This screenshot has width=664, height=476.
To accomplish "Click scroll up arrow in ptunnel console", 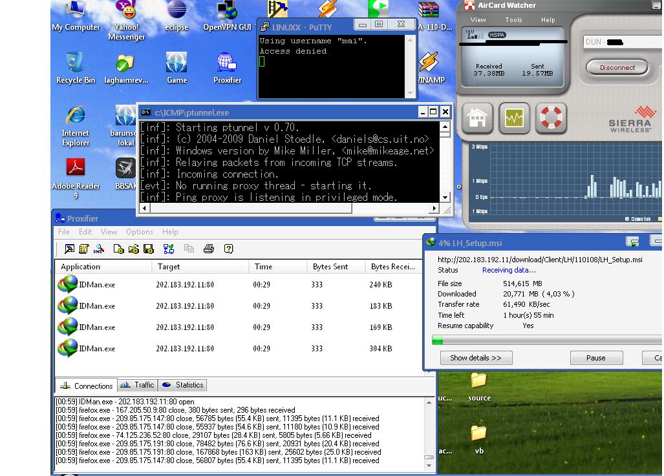I will [x=445, y=127].
